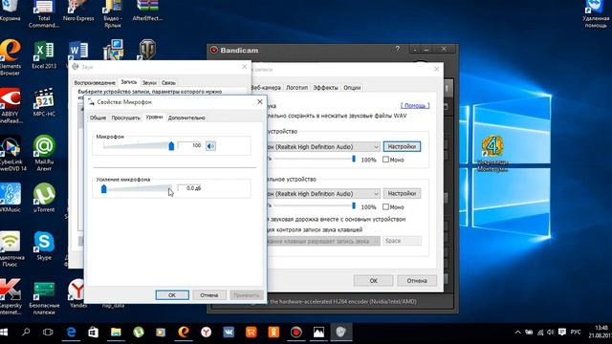Open Microsoft Edge from taskbar

click(71, 332)
